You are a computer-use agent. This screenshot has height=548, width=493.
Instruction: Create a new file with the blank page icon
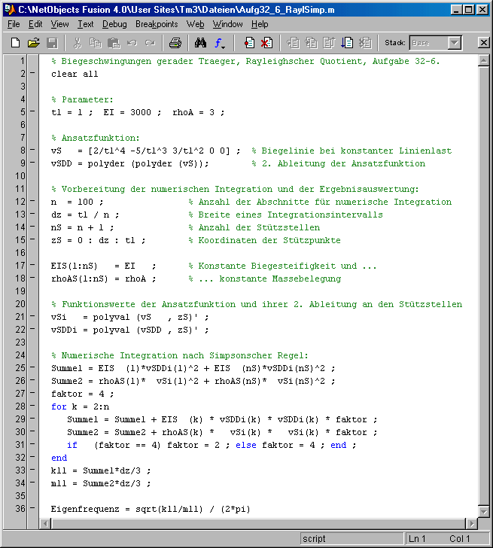(x=15, y=43)
